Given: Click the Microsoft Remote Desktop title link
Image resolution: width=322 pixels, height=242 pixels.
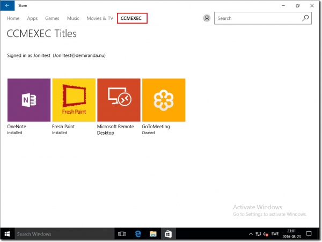Looking at the screenshot, I should [x=115, y=129].
